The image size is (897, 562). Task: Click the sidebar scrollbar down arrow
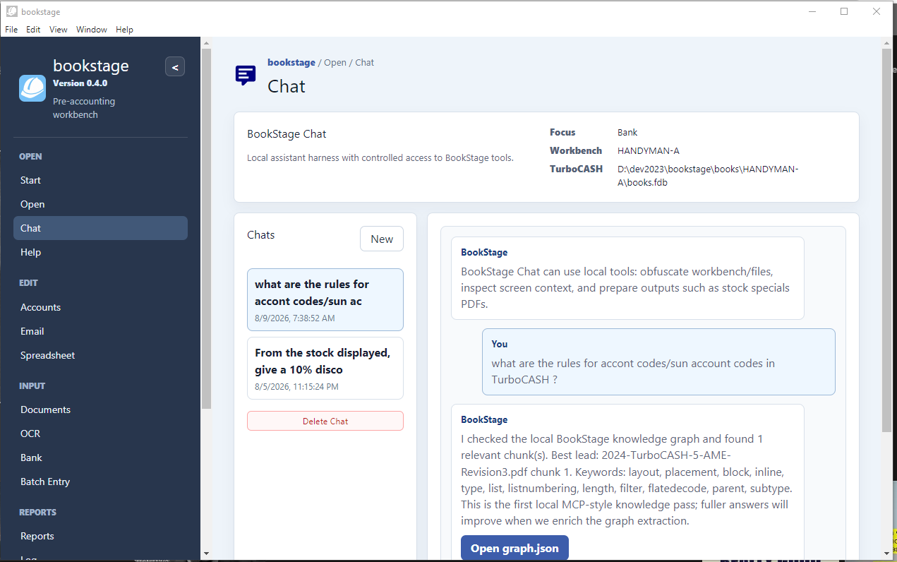click(206, 553)
